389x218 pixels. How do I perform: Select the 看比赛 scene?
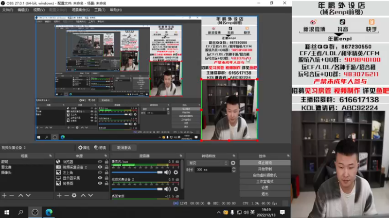[x=27, y=167]
